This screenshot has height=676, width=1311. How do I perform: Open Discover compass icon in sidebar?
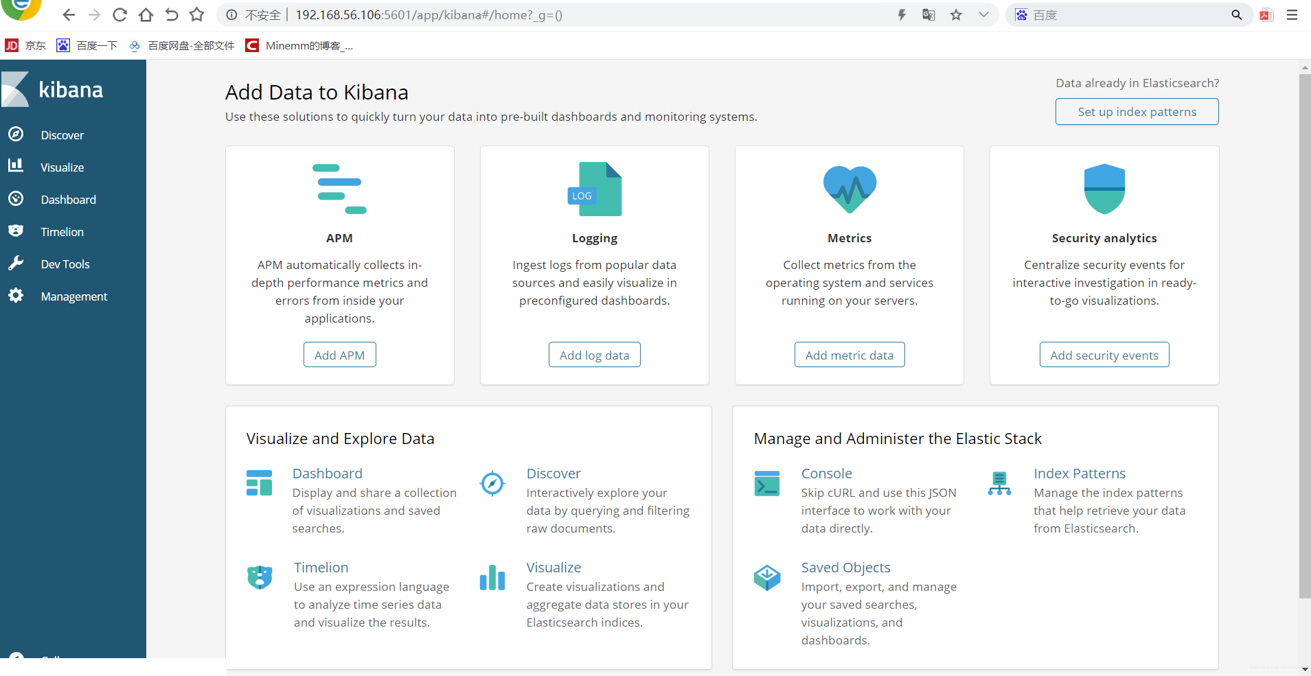pos(16,135)
